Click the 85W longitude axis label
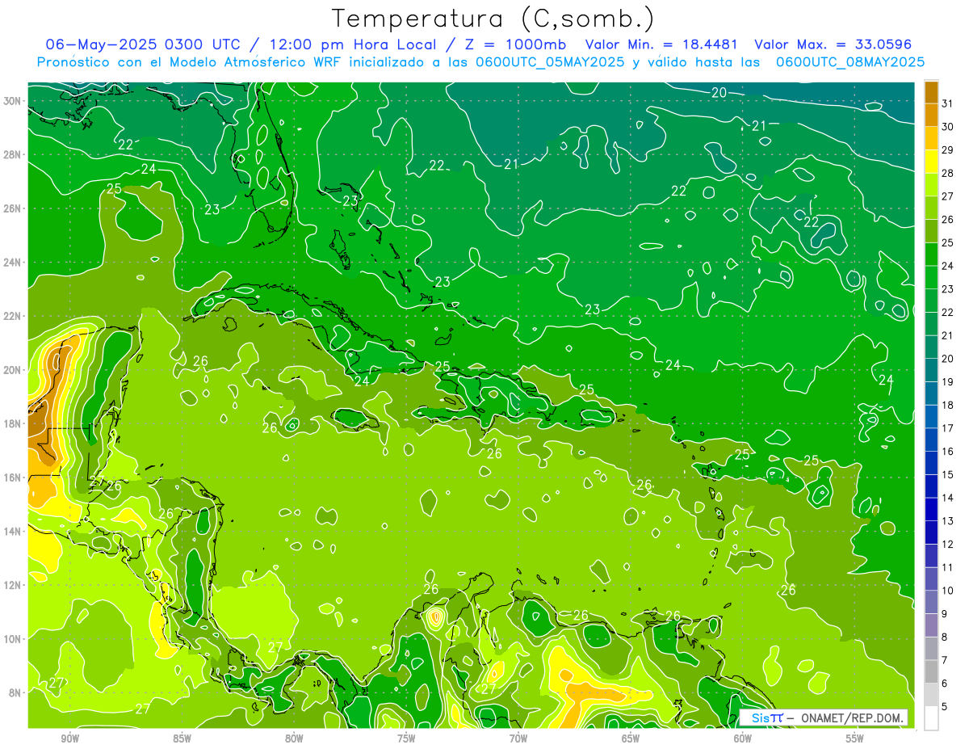 pos(182,738)
